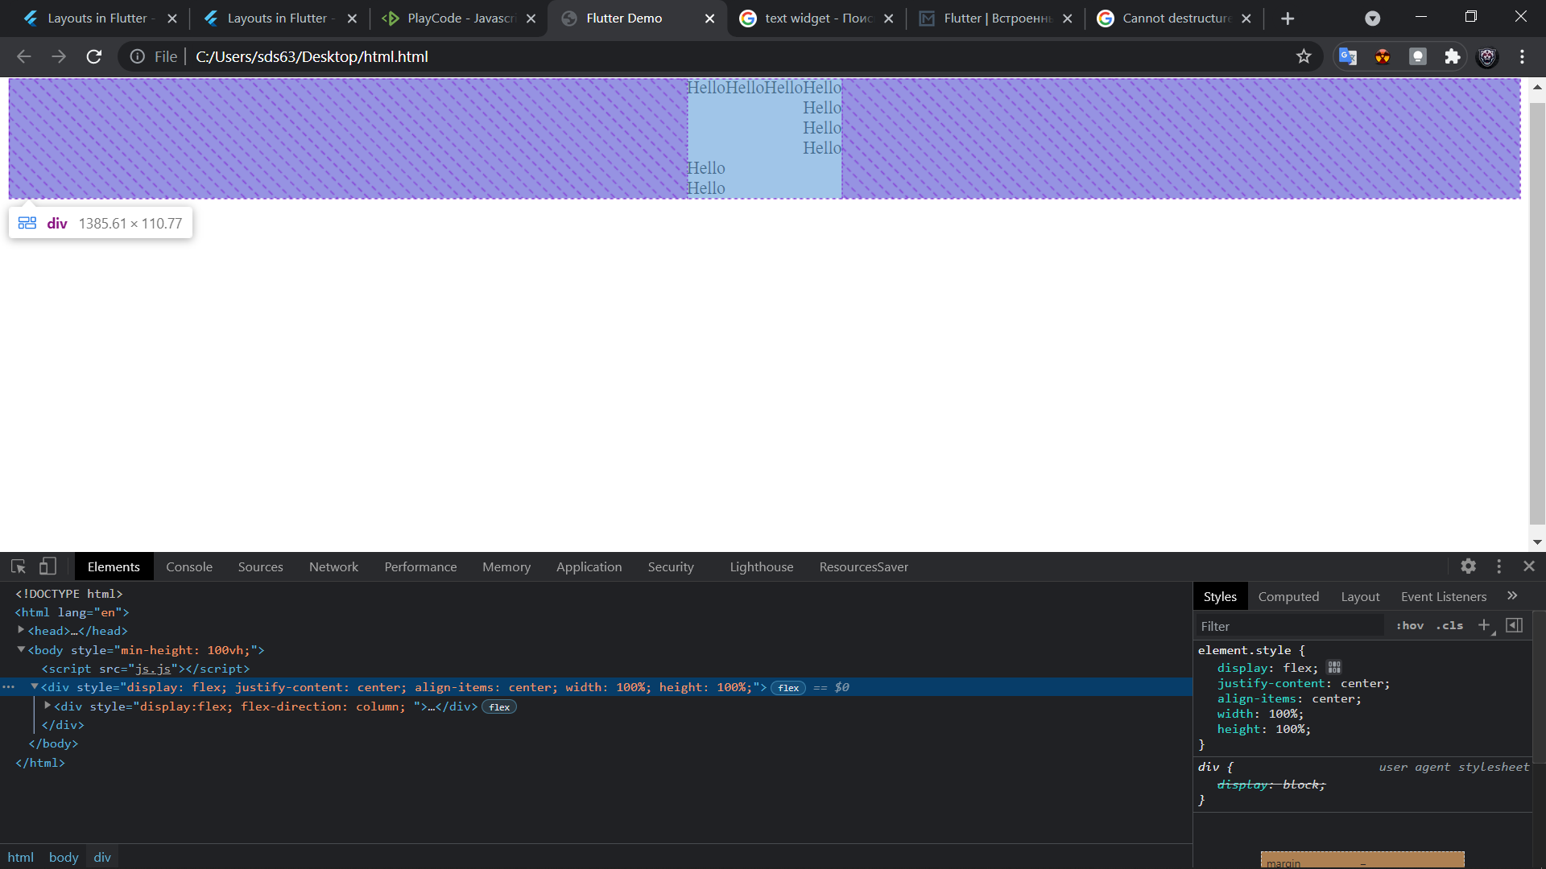The height and width of the screenshot is (869, 1546).
Task: Switch to the Console tab
Action: [189, 566]
